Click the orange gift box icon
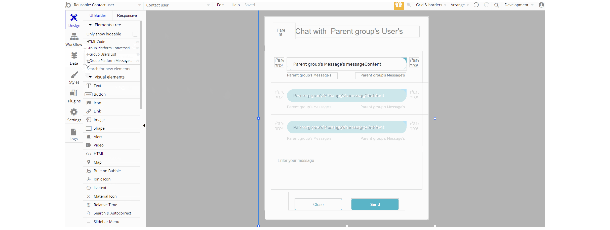The height and width of the screenshot is (230, 610). click(398, 5)
